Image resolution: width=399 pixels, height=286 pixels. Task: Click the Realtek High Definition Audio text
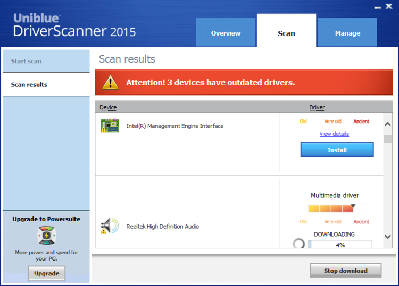163,226
